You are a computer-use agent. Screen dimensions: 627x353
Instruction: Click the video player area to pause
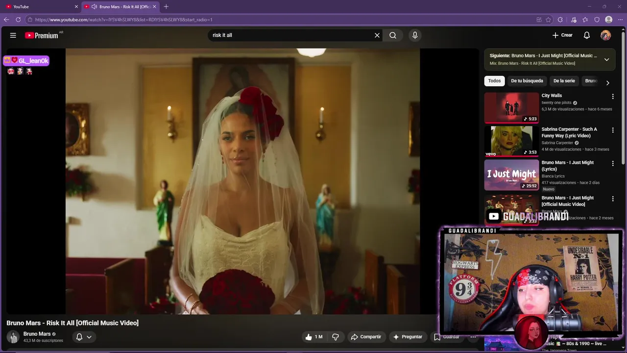coord(242,181)
